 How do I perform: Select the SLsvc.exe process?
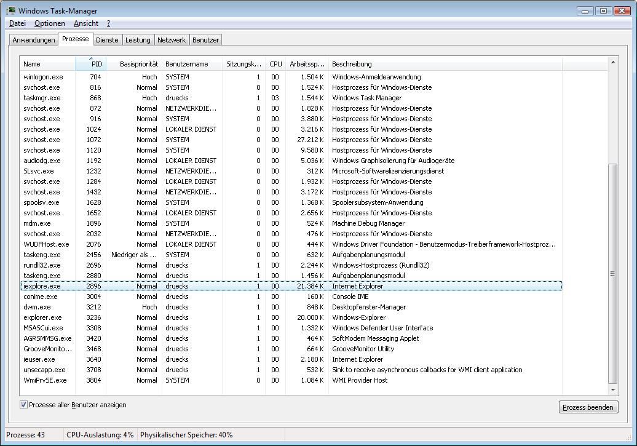(291, 171)
